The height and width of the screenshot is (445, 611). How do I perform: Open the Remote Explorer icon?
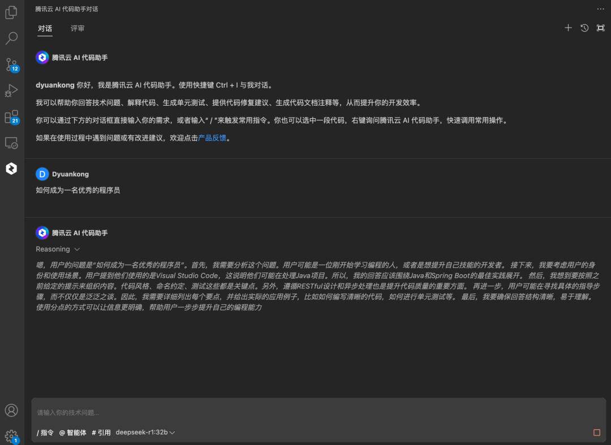[11, 143]
